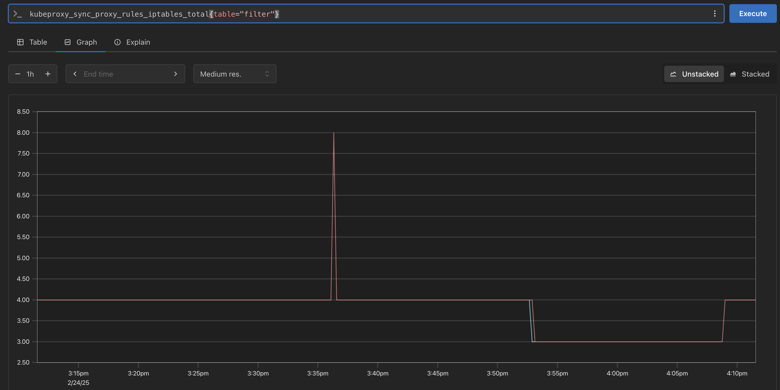Click the 8.00 spike peak on graph
The height and width of the screenshot is (390, 780).
tap(334, 133)
